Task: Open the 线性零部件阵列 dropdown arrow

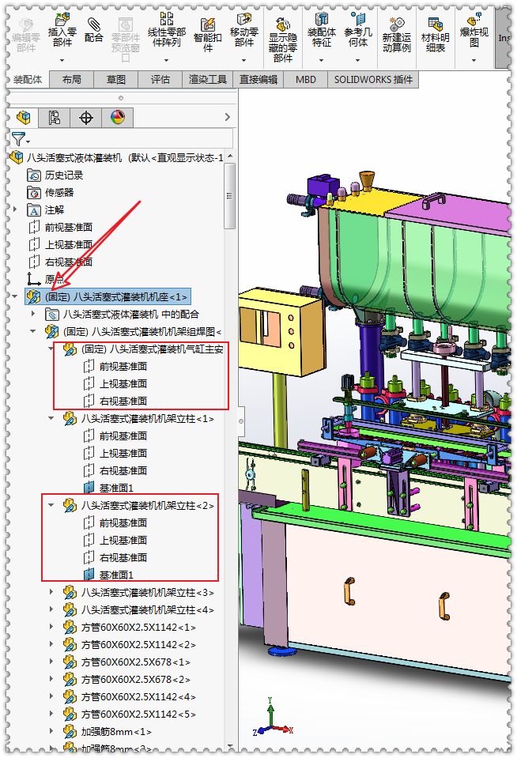Action: coord(164,59)
